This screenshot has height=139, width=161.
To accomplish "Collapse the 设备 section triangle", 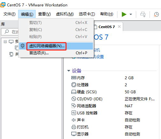I will [x=69, y=71].
